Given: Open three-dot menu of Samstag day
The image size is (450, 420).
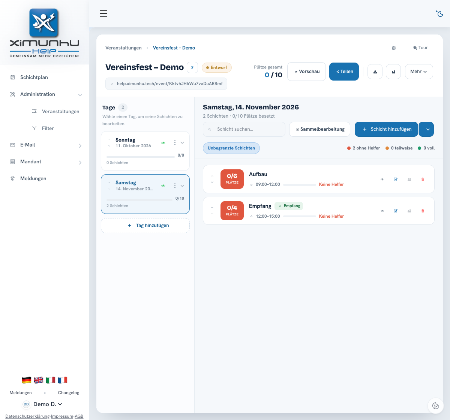Looking at the screenshot, I should click(x=175, y=186).
